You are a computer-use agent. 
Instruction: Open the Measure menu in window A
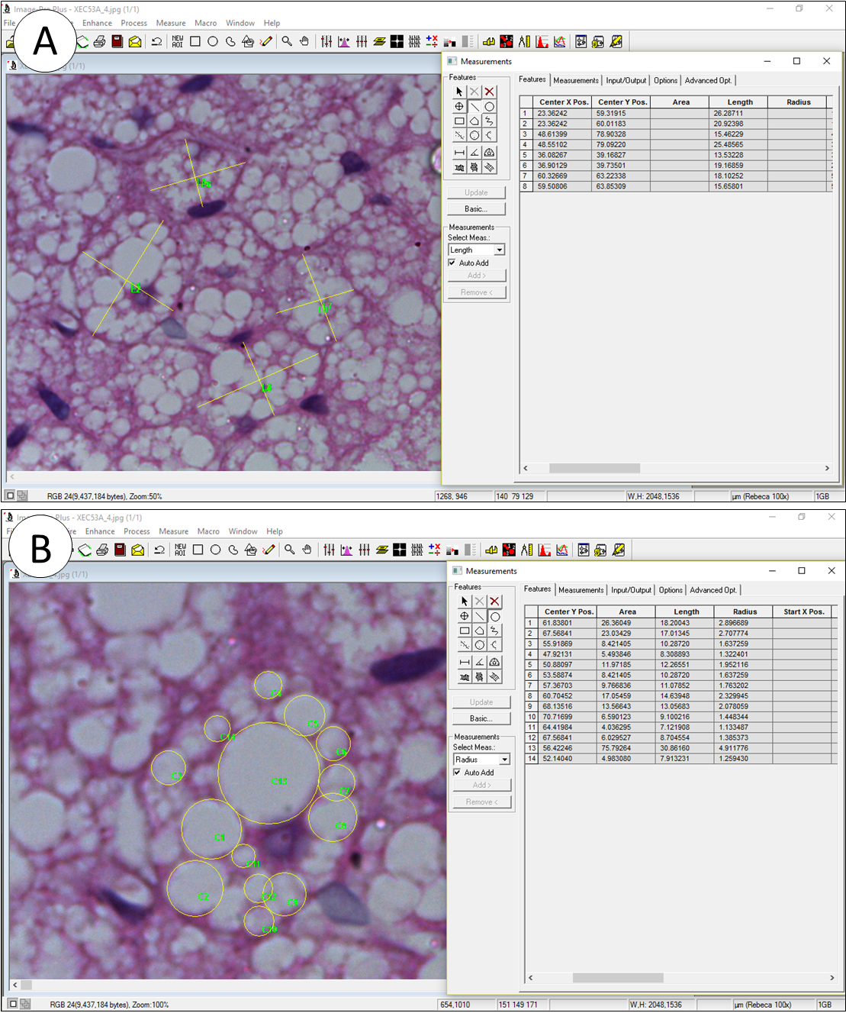click(x=171, y=23)
